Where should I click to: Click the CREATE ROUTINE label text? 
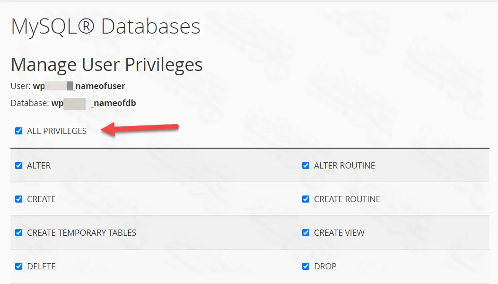[x=347, y=199]
